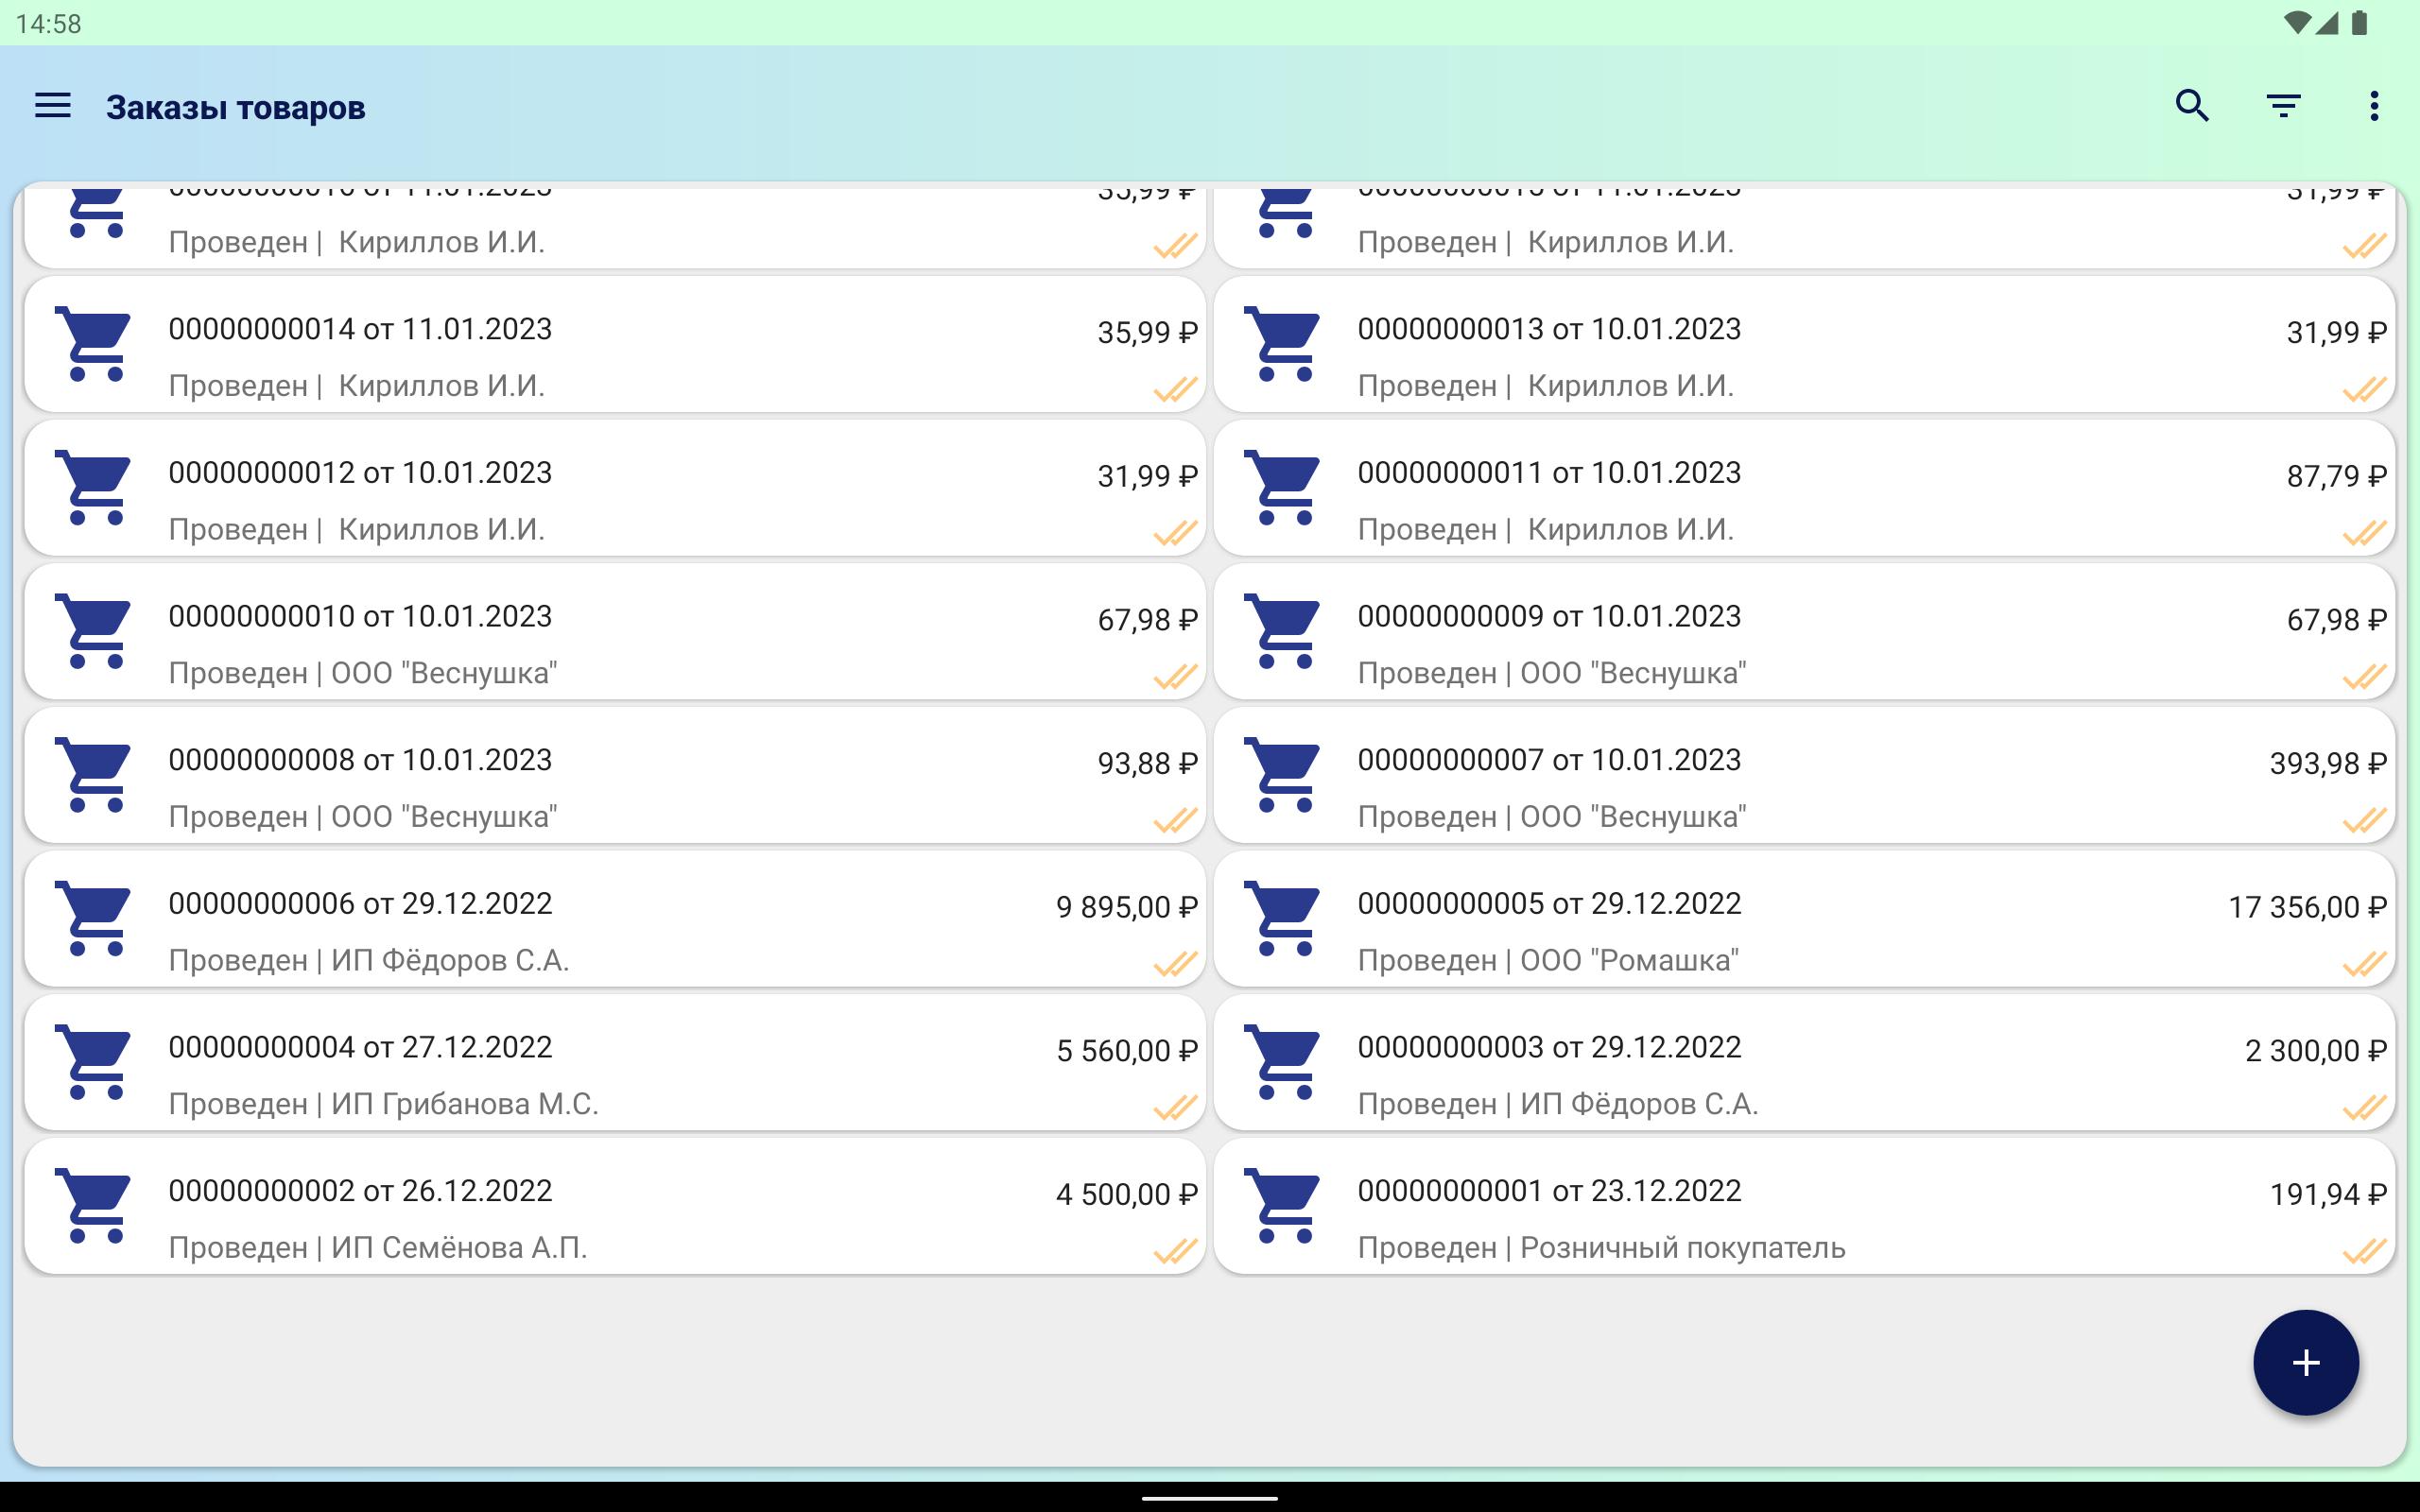The height and width of the screenshot is (1512, 2420).
Task: Click the Заказы товаров screen title
Action: click(x=236, y=108)
